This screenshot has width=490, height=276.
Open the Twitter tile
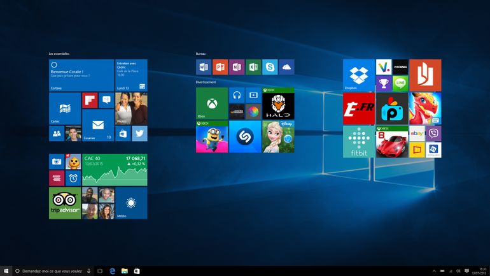(x=139, y=134)
